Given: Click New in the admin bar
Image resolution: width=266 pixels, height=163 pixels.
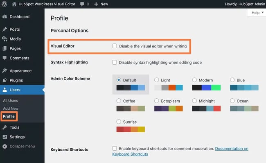Looking at the screenshot, I should pos(104,4).
